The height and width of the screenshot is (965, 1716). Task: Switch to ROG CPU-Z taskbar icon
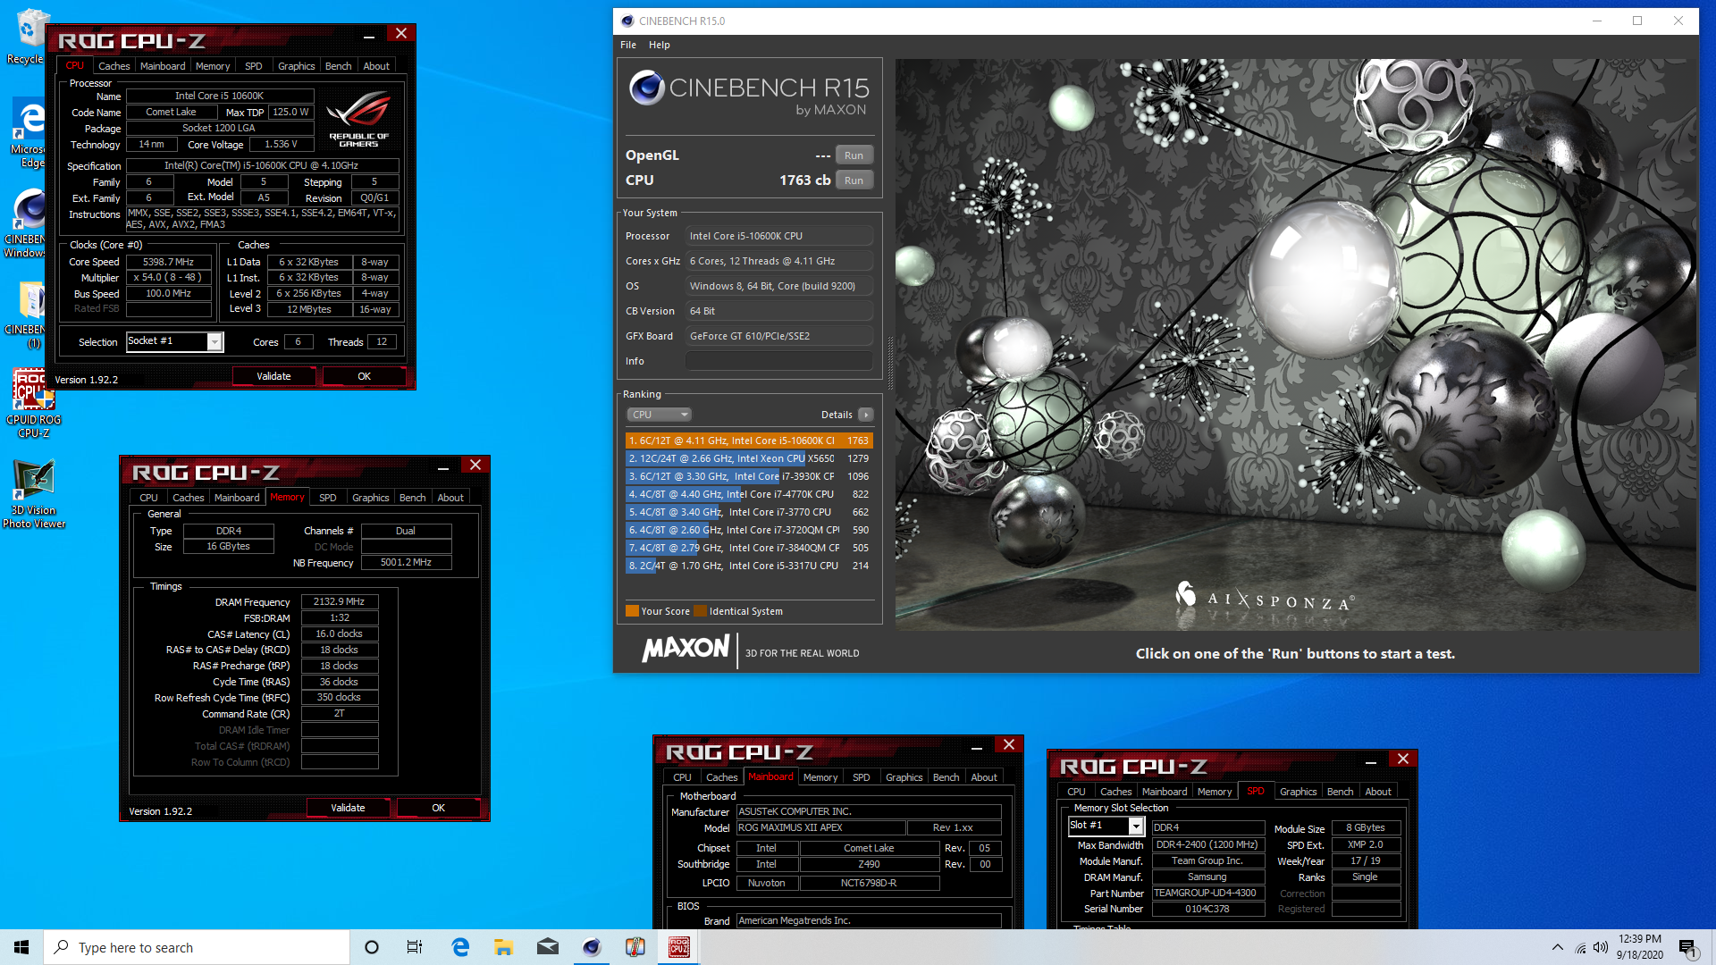[679, 947]
